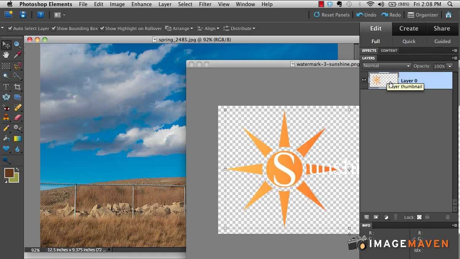Viewport: 460px width, 259px height.
Task: Delete layer with trash icon
Action: pos(448,217)
